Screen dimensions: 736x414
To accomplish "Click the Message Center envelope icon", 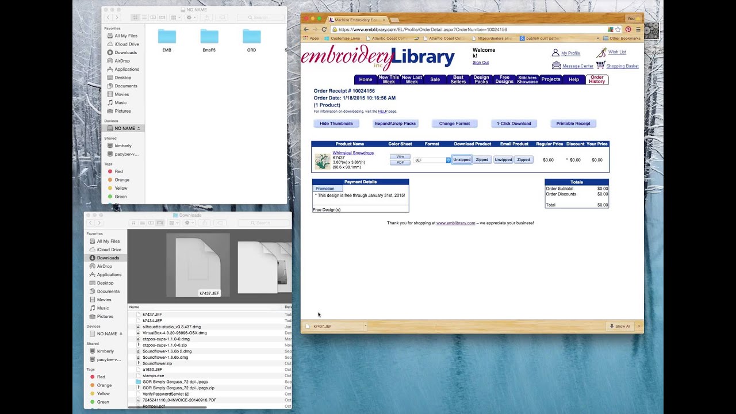I will coord(556,66).
